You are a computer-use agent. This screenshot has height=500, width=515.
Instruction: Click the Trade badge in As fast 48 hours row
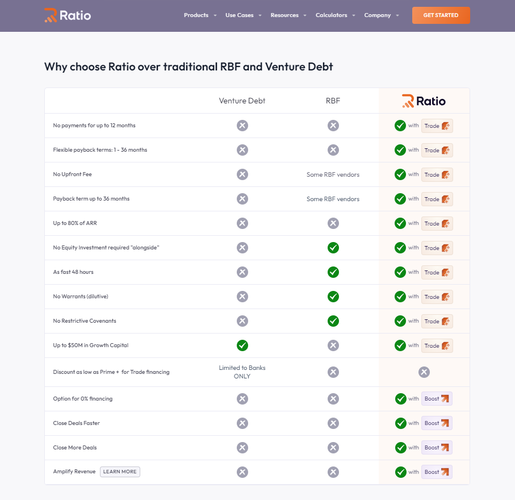point(437,273)
